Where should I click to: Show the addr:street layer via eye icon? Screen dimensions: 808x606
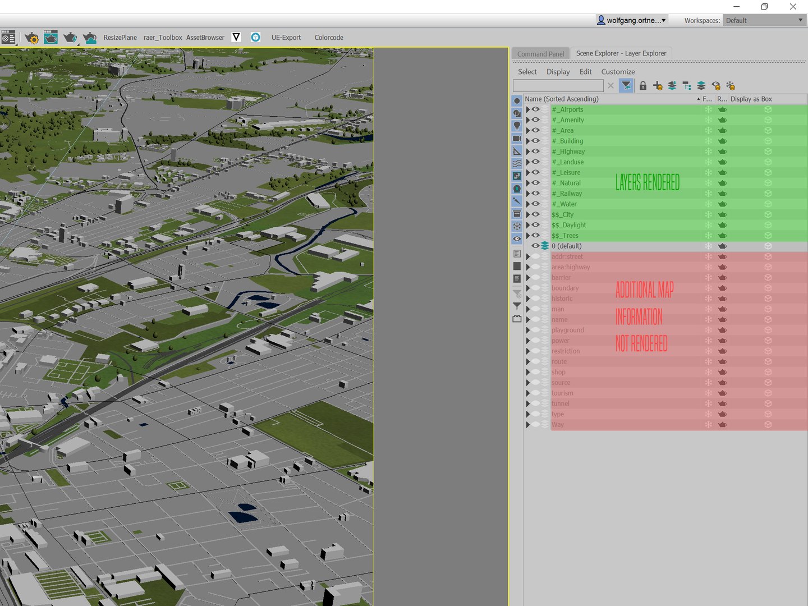[536, 256]
